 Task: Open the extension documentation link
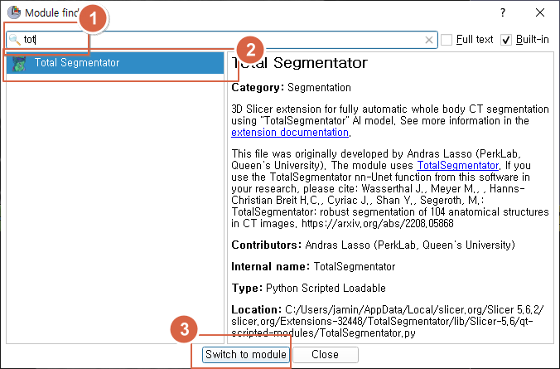[x=290, y=133]
